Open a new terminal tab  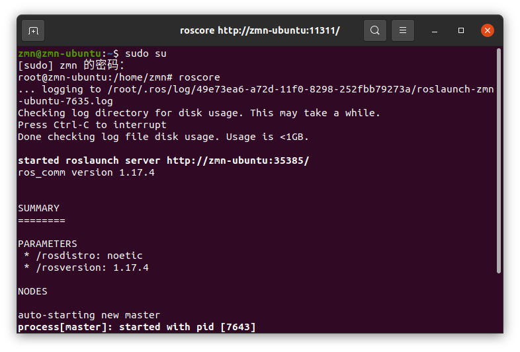coord(33,30)
